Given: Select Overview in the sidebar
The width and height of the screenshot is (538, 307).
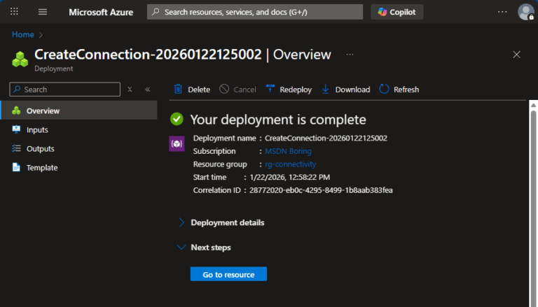Looking at the screenshot, I should point(79,110).
